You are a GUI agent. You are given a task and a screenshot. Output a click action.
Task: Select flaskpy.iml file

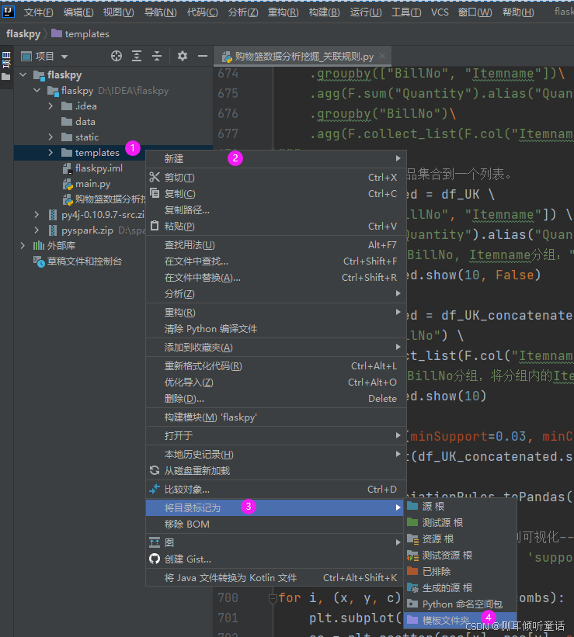tap(99, 168)
